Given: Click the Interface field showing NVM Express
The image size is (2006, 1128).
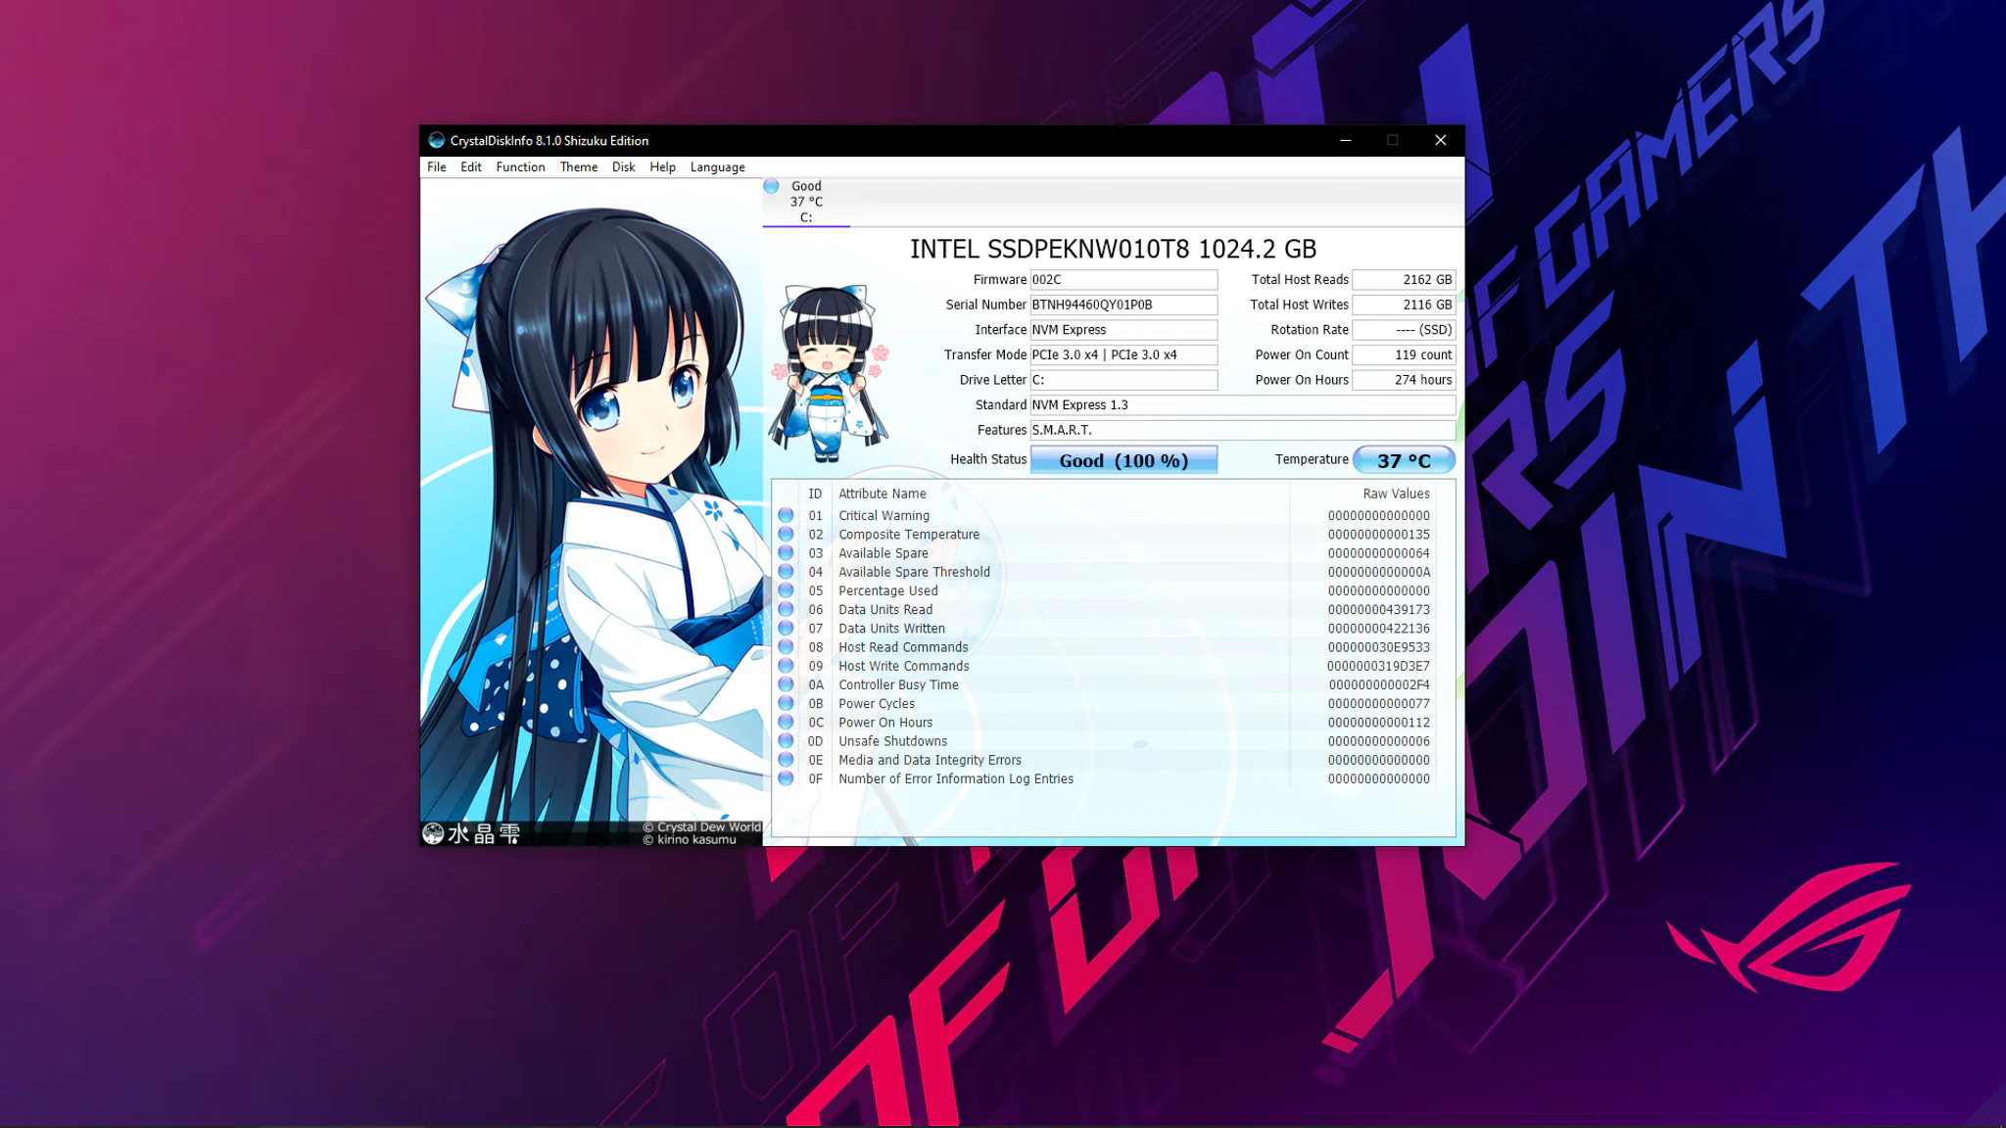Looking at the screenshot, I should pos(1123,330).
